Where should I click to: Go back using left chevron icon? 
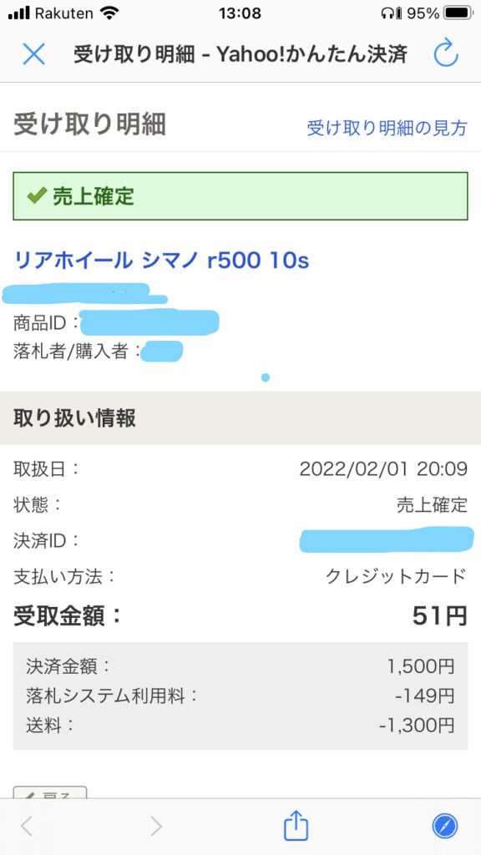pos(26,827)
